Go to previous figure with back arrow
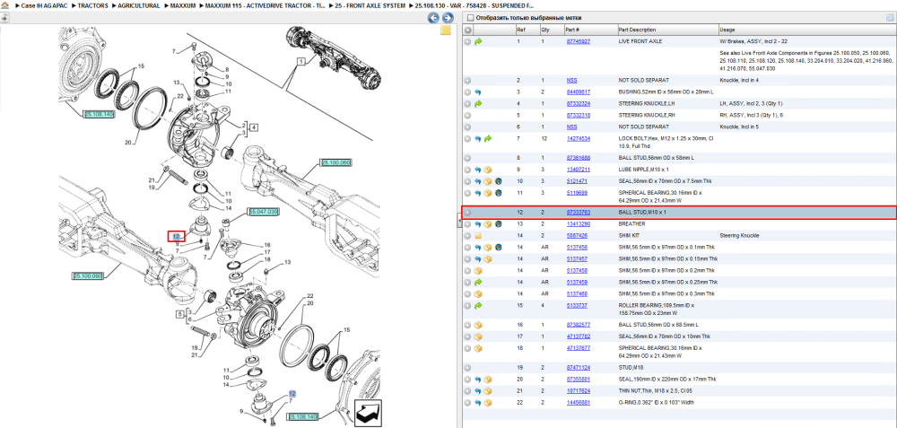897x428 pixels. click(434, 18)
